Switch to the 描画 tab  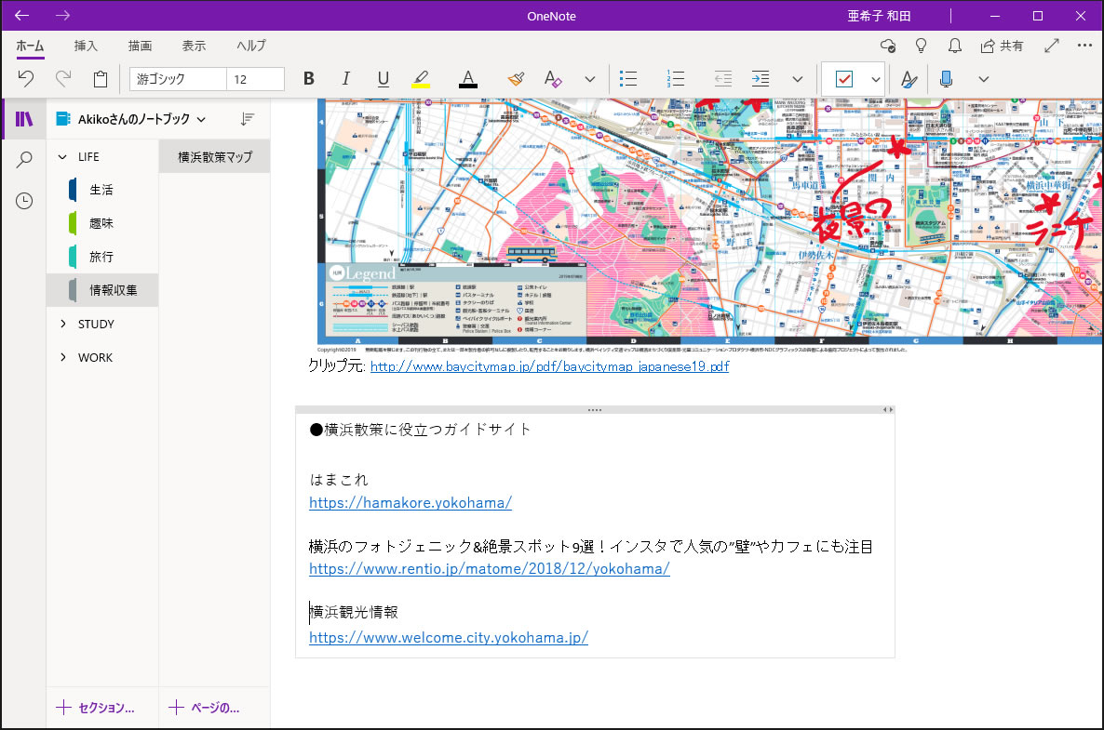140,46
